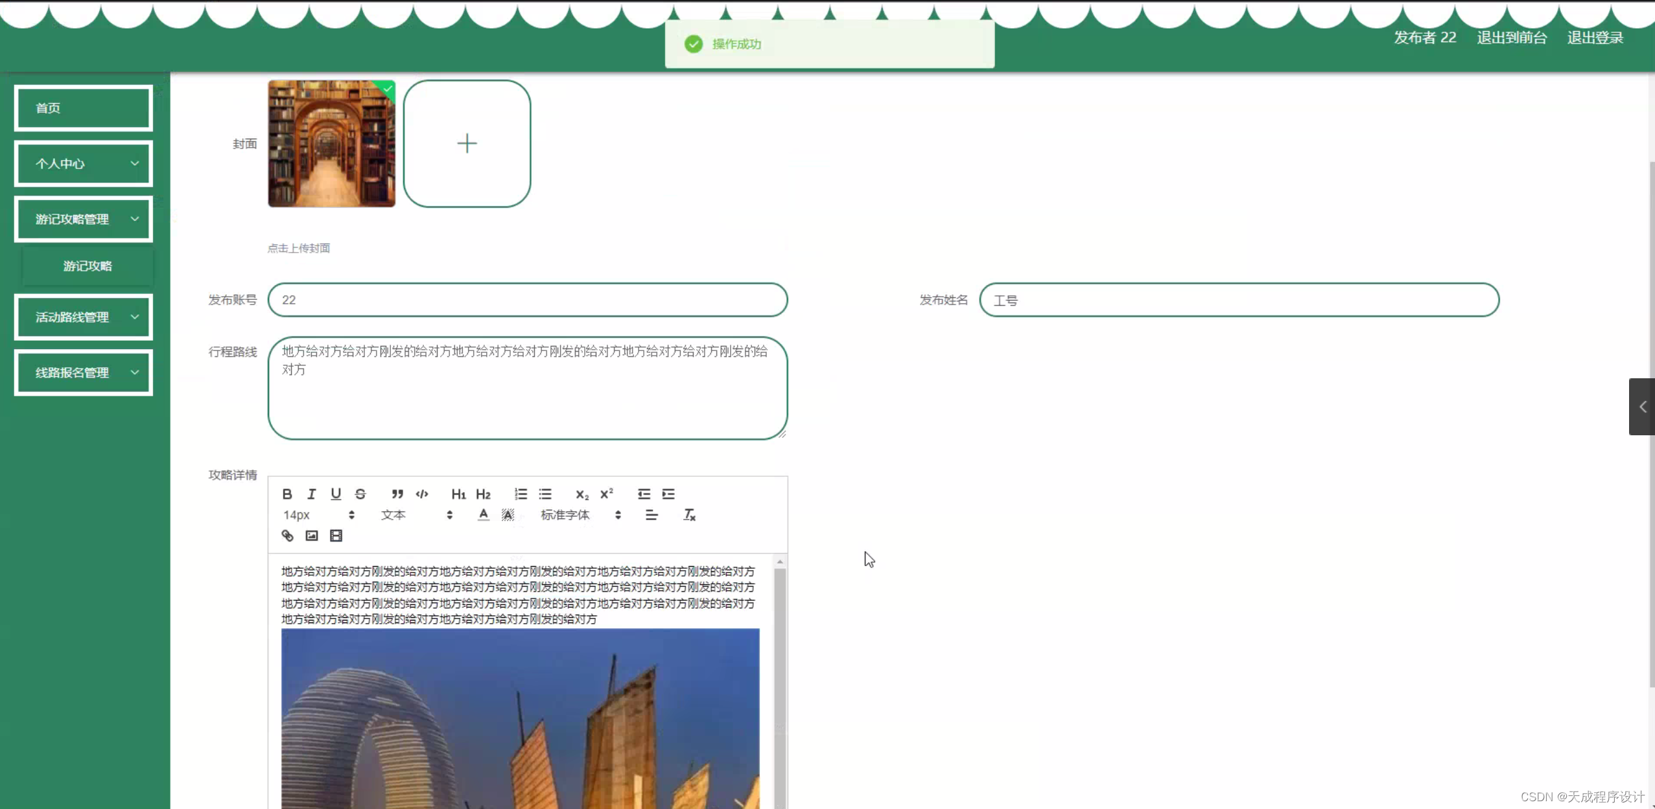
Task: Insert an ordered numbered list
Action: pyautogui.click(x=521, y=494)
